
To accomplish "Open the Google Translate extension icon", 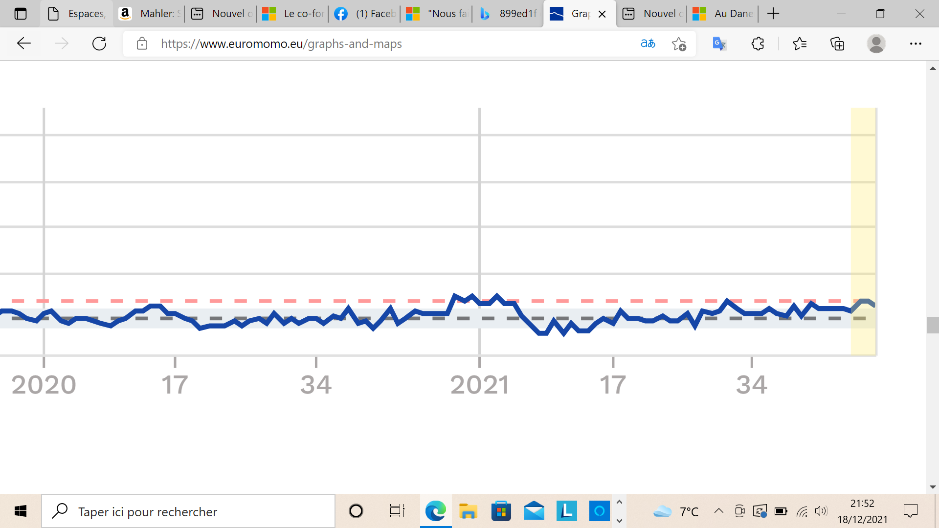I will [x=719, y=44].
